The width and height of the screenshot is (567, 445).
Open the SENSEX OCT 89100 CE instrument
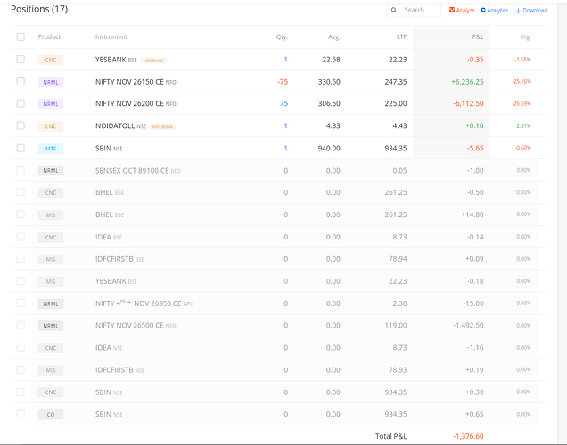[x=131, y=170]
